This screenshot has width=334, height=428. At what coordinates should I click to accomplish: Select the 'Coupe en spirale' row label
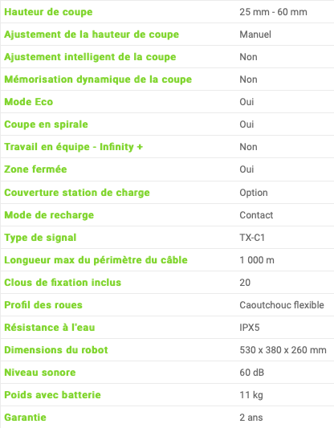[46, 124]
